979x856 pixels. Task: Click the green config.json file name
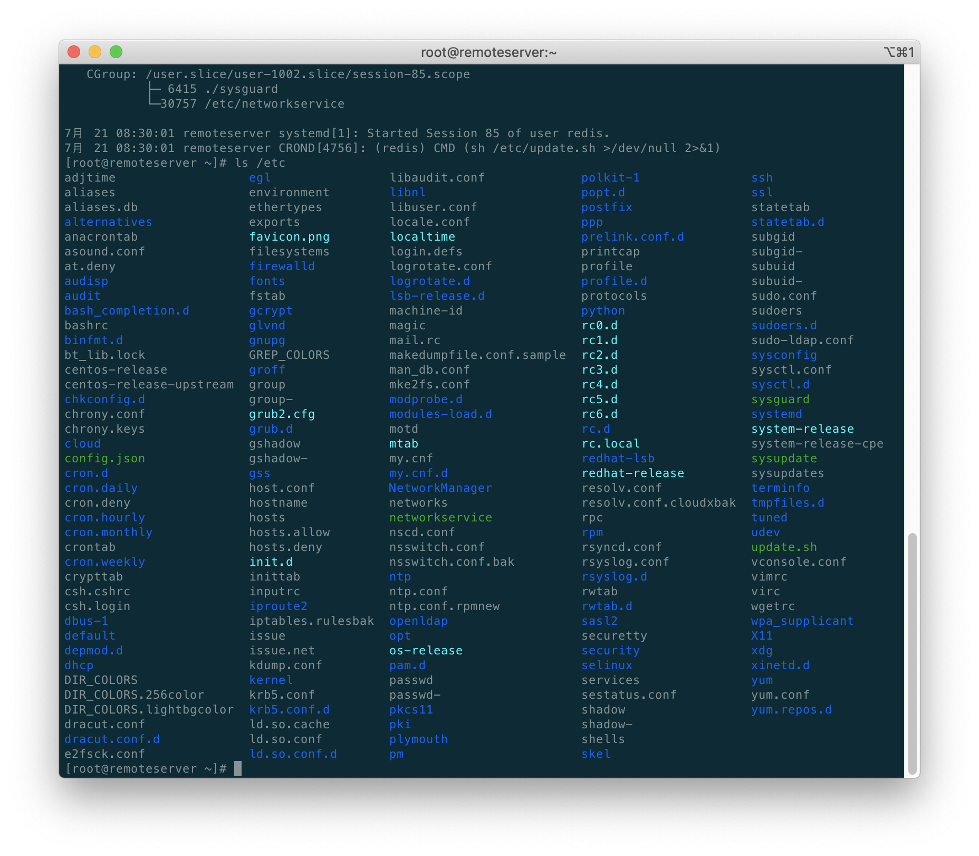click(104, 459)
